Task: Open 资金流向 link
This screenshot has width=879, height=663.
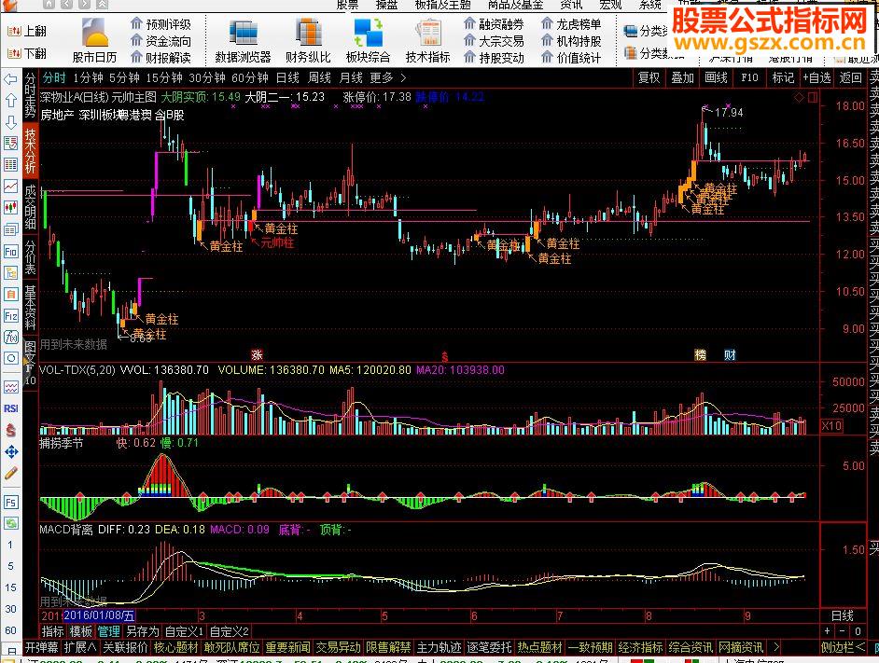Action: 161,41
